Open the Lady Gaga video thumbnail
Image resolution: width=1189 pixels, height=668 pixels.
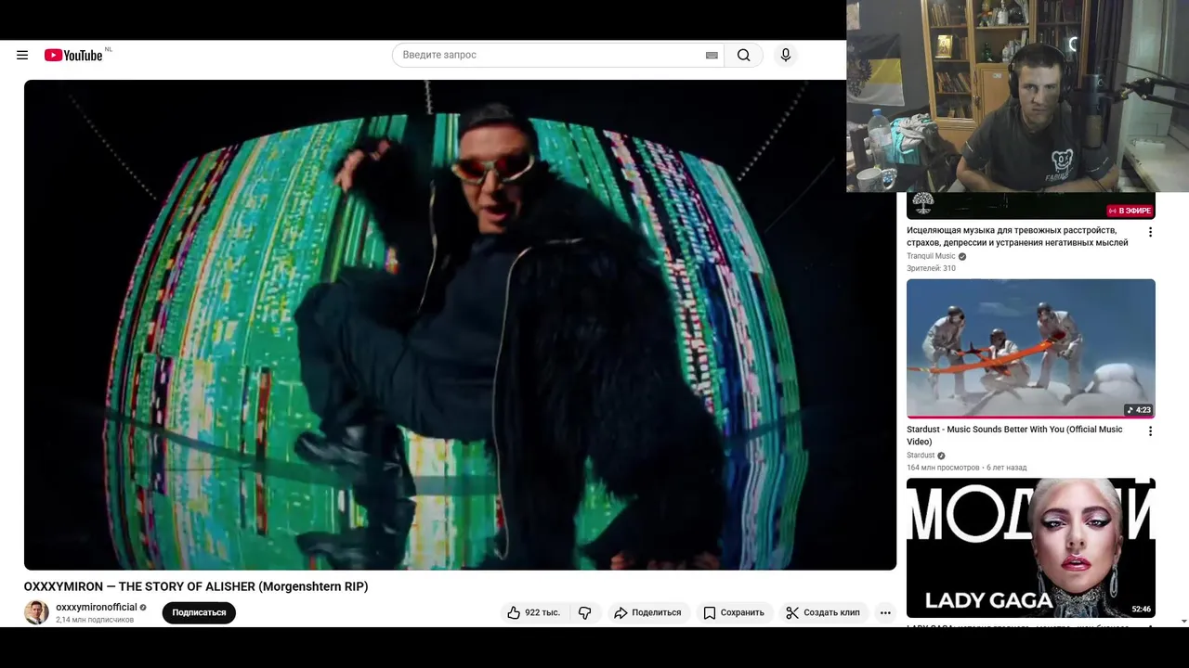(1031, 547)
